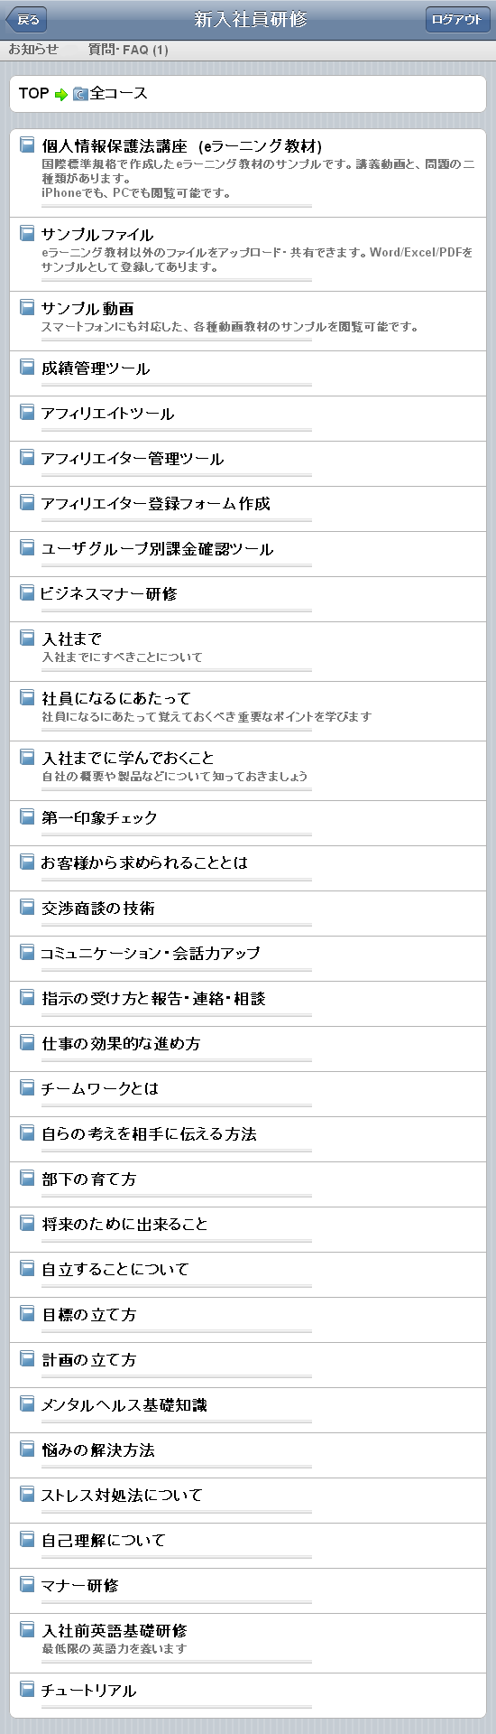Click the book icon beside ビジネスマナー研修
Viewport: 496px width, 1734px height.
(27, 592)
